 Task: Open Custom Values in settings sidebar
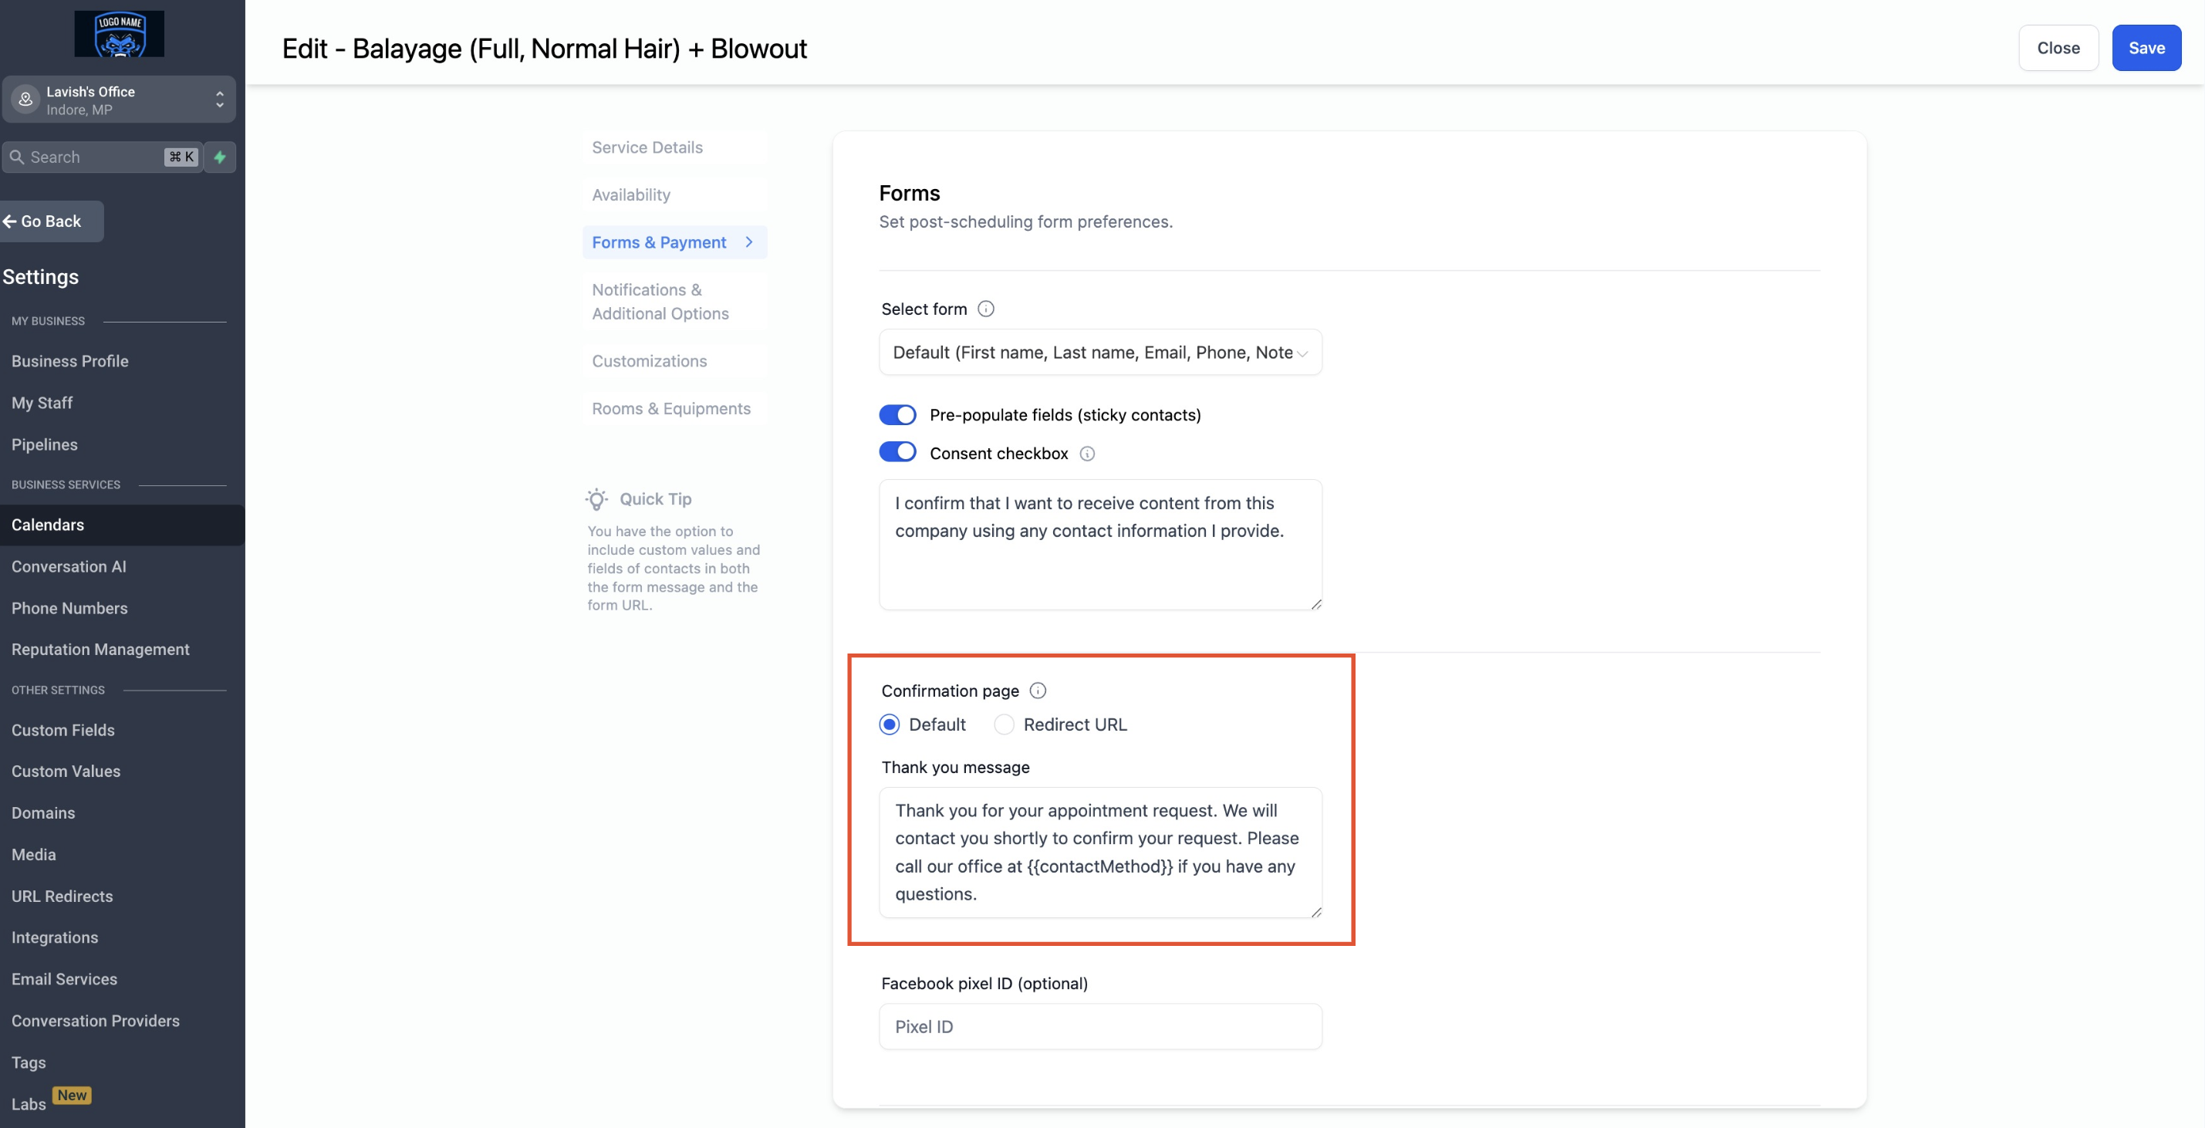point(66,771)
